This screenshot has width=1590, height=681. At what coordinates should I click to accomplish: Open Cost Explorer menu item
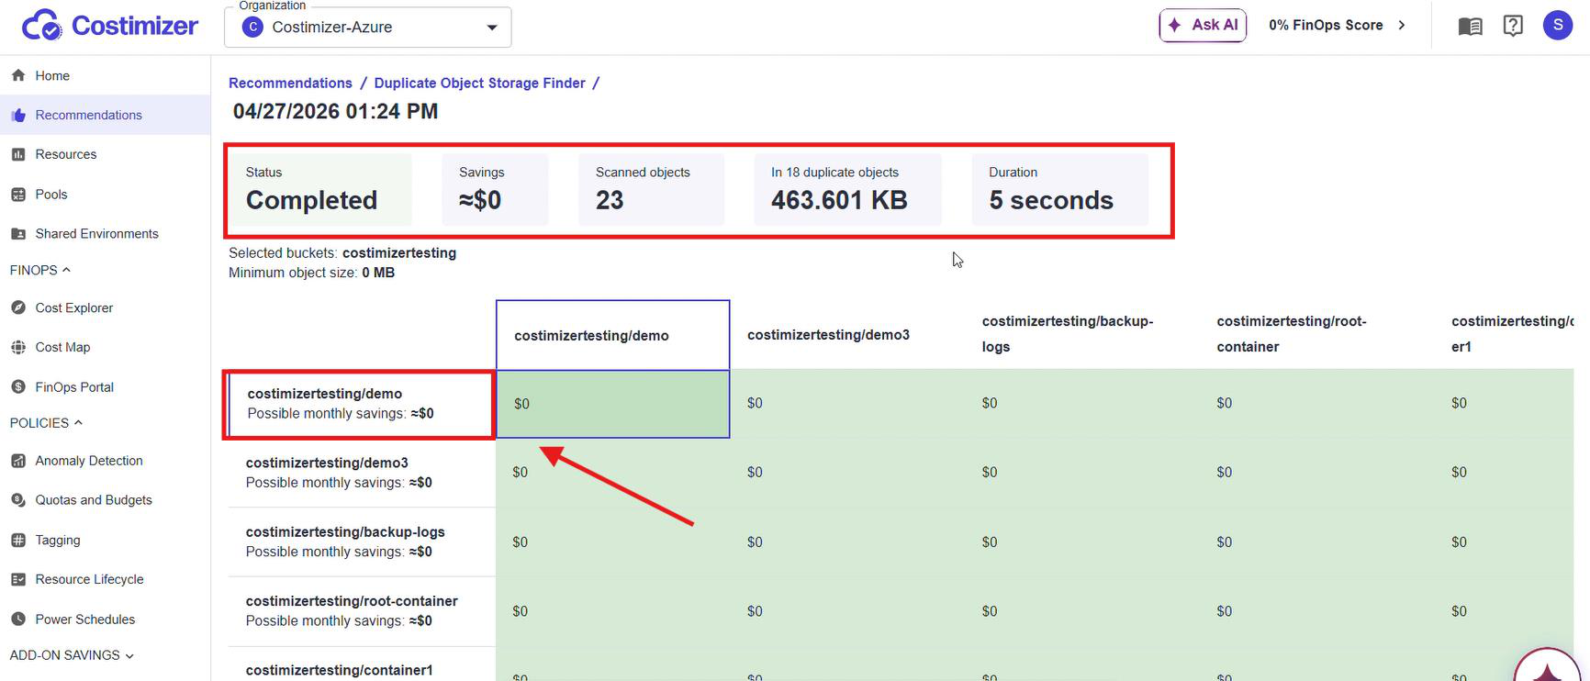tap(105, 307)
